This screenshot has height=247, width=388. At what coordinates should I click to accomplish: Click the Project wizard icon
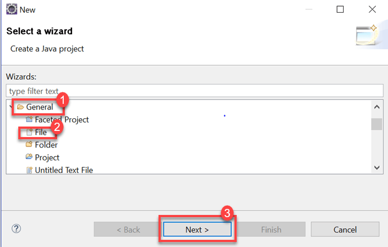29,157
